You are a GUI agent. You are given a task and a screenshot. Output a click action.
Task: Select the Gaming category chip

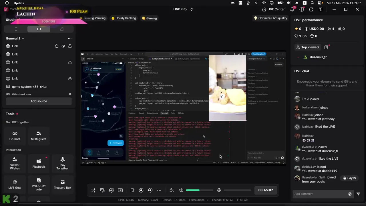pyautogui.click(x=149, y=18)
